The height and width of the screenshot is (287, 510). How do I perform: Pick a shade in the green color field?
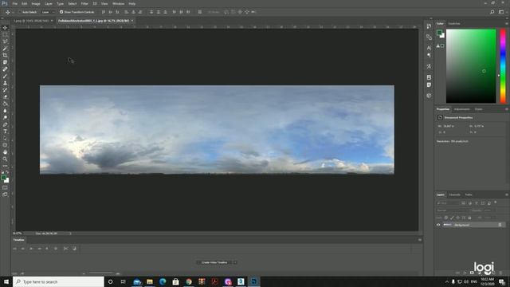click(471, 66)
